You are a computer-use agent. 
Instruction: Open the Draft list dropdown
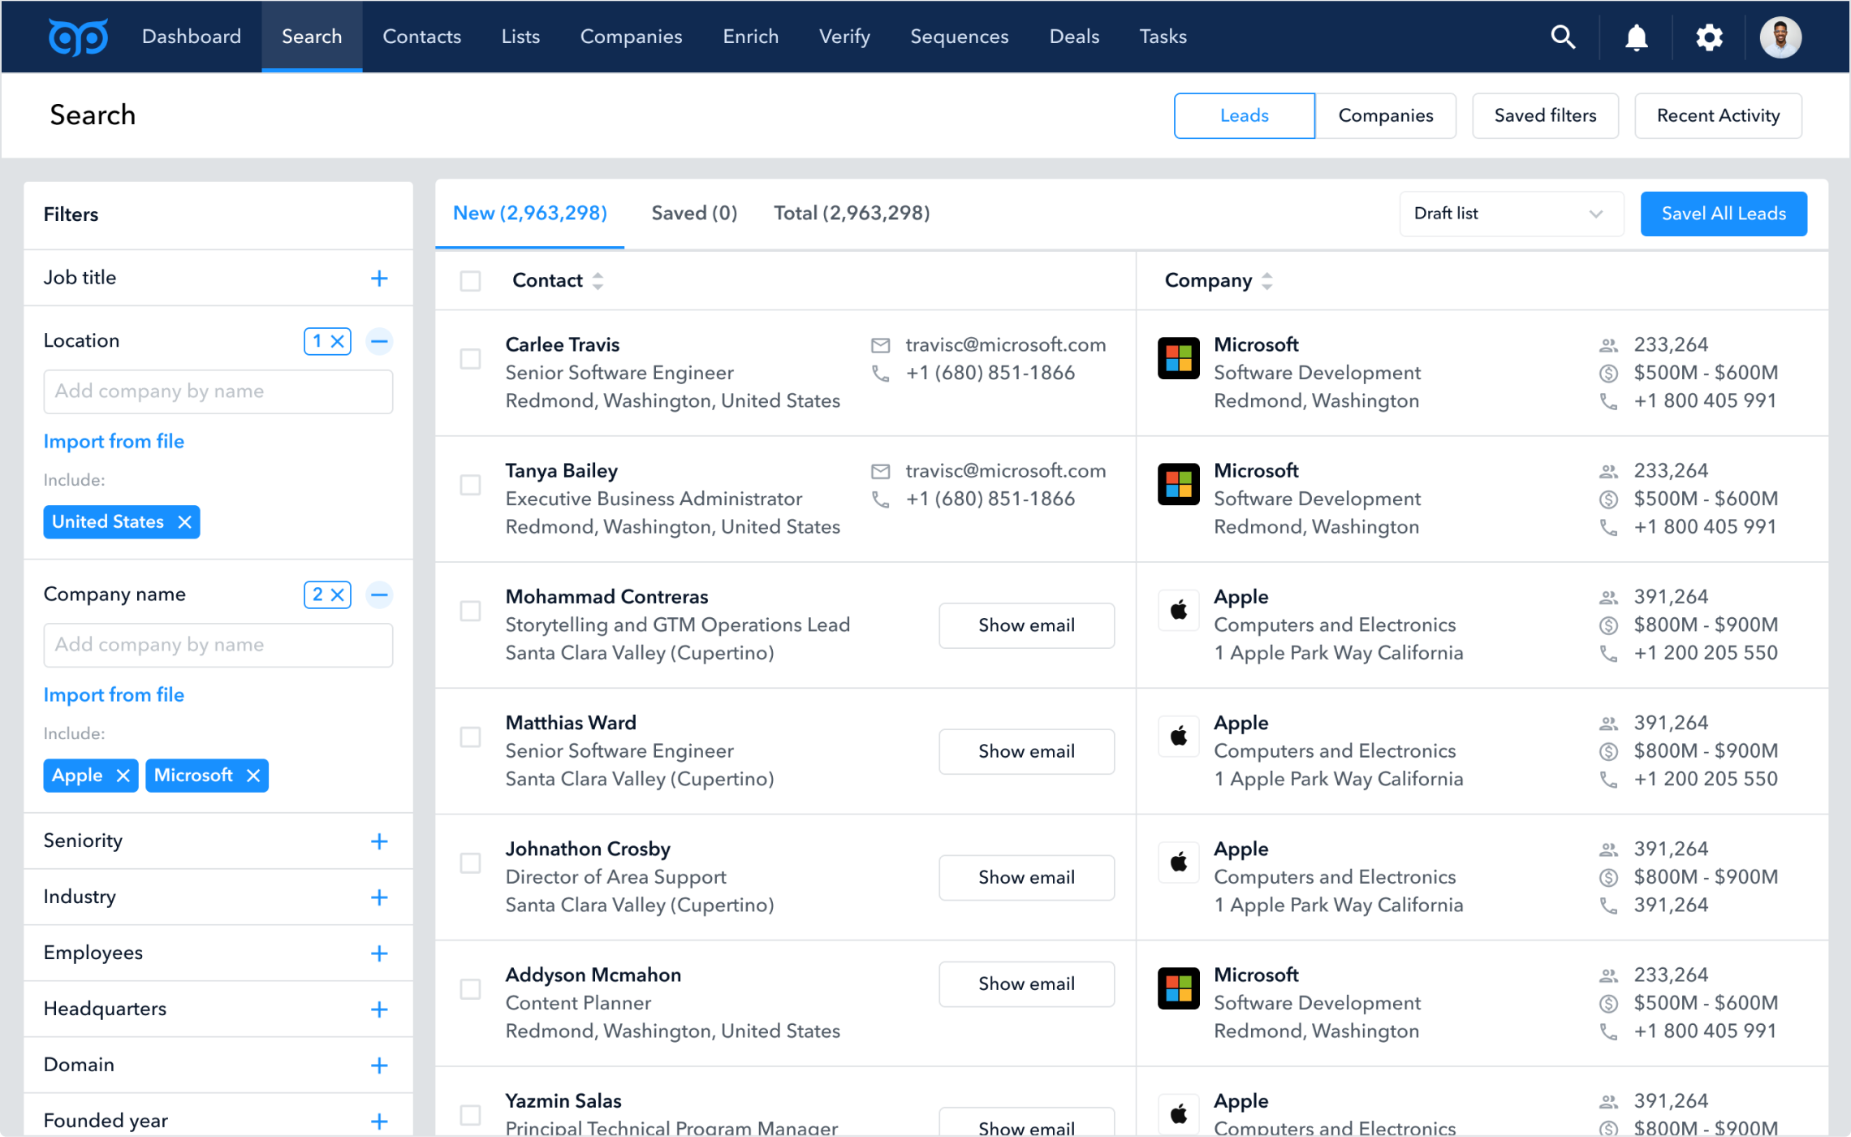tap(1510, 214)
